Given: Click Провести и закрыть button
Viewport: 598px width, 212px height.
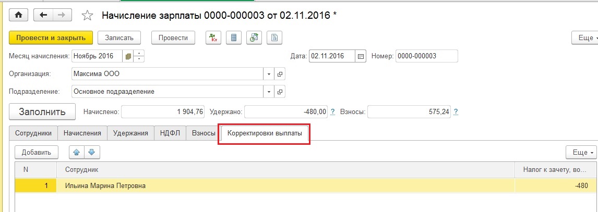Looking at the screenshot, I should (51, 38).
